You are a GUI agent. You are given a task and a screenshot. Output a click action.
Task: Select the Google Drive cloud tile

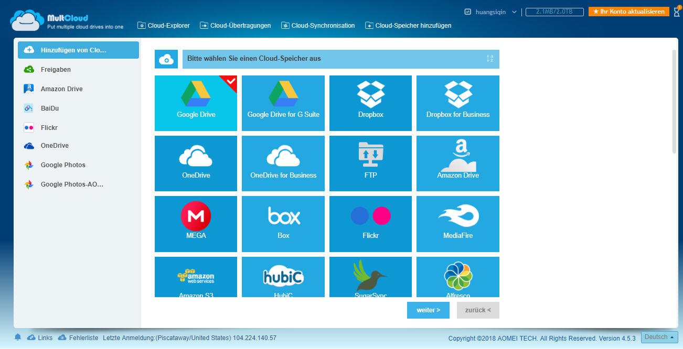[x=196, y=103]
